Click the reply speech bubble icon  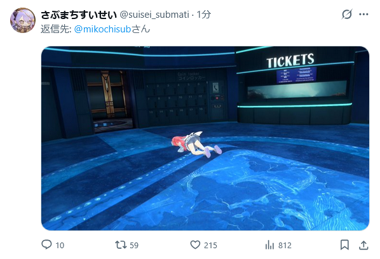pos(46,244)
